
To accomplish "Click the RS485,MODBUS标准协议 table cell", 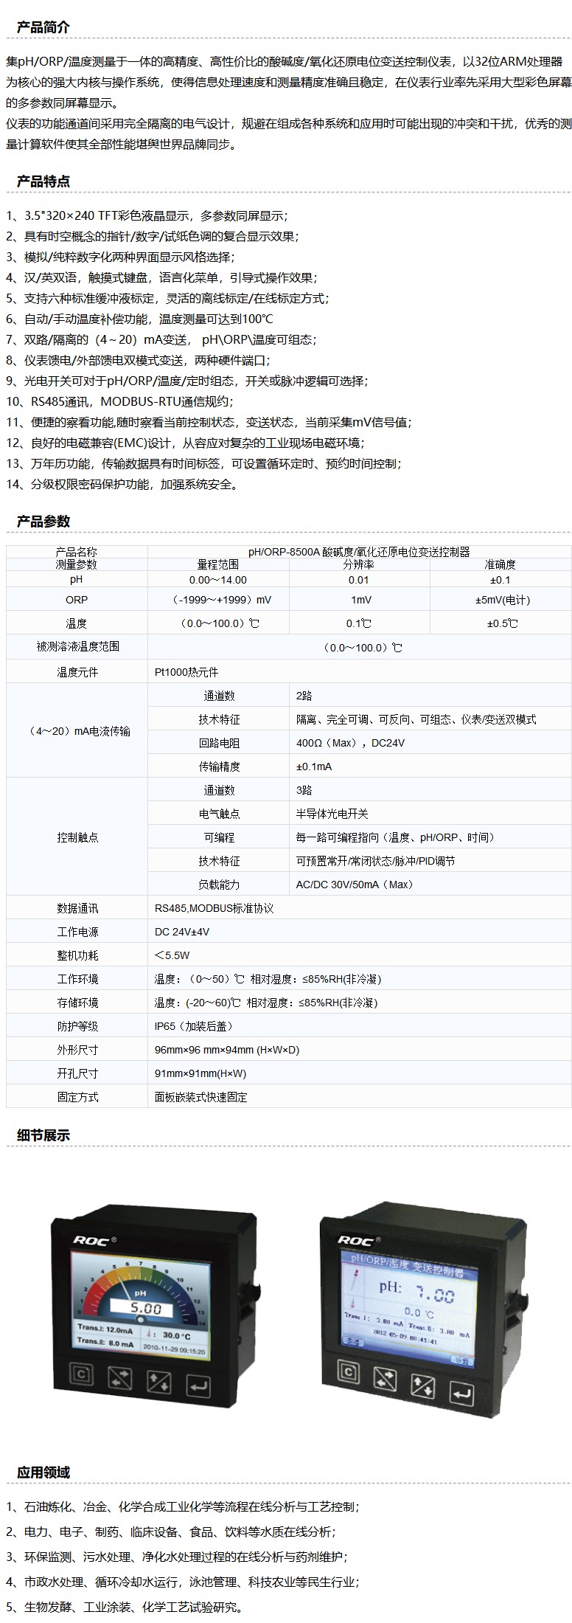I will (214, 908).
